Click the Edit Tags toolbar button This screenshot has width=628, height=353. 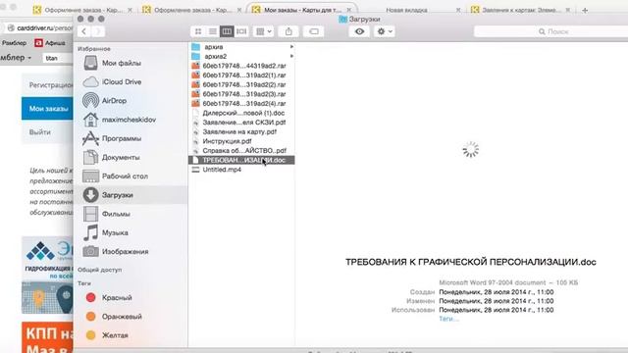314,31
